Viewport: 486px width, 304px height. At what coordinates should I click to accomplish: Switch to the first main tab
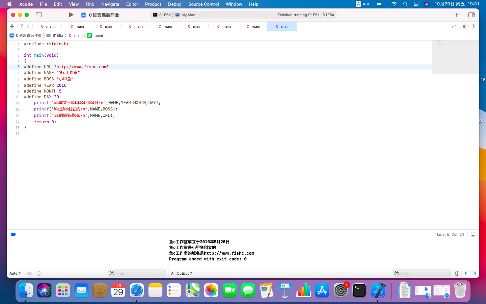pos(47,26)
